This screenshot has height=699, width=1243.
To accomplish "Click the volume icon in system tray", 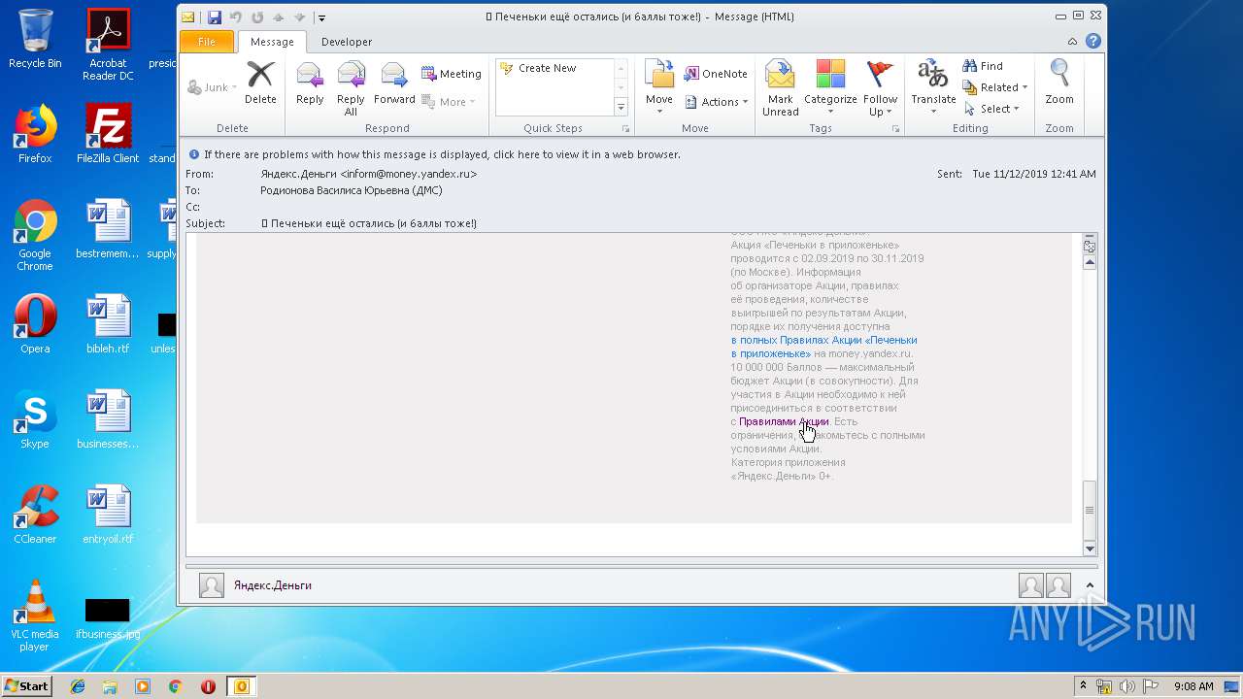I will 1127,686.
